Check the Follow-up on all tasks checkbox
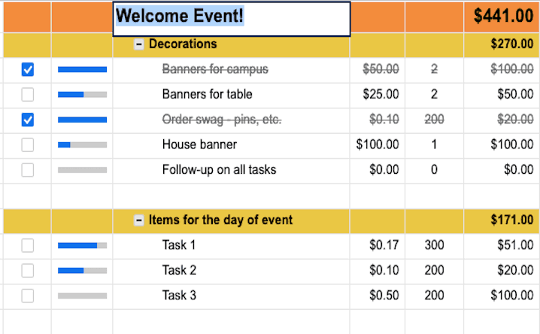This screenshot has height=334, width=540. coord(28,170)
